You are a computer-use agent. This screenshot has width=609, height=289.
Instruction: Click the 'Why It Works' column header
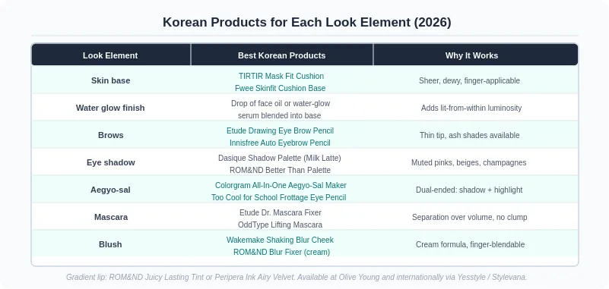pos(471,55)
